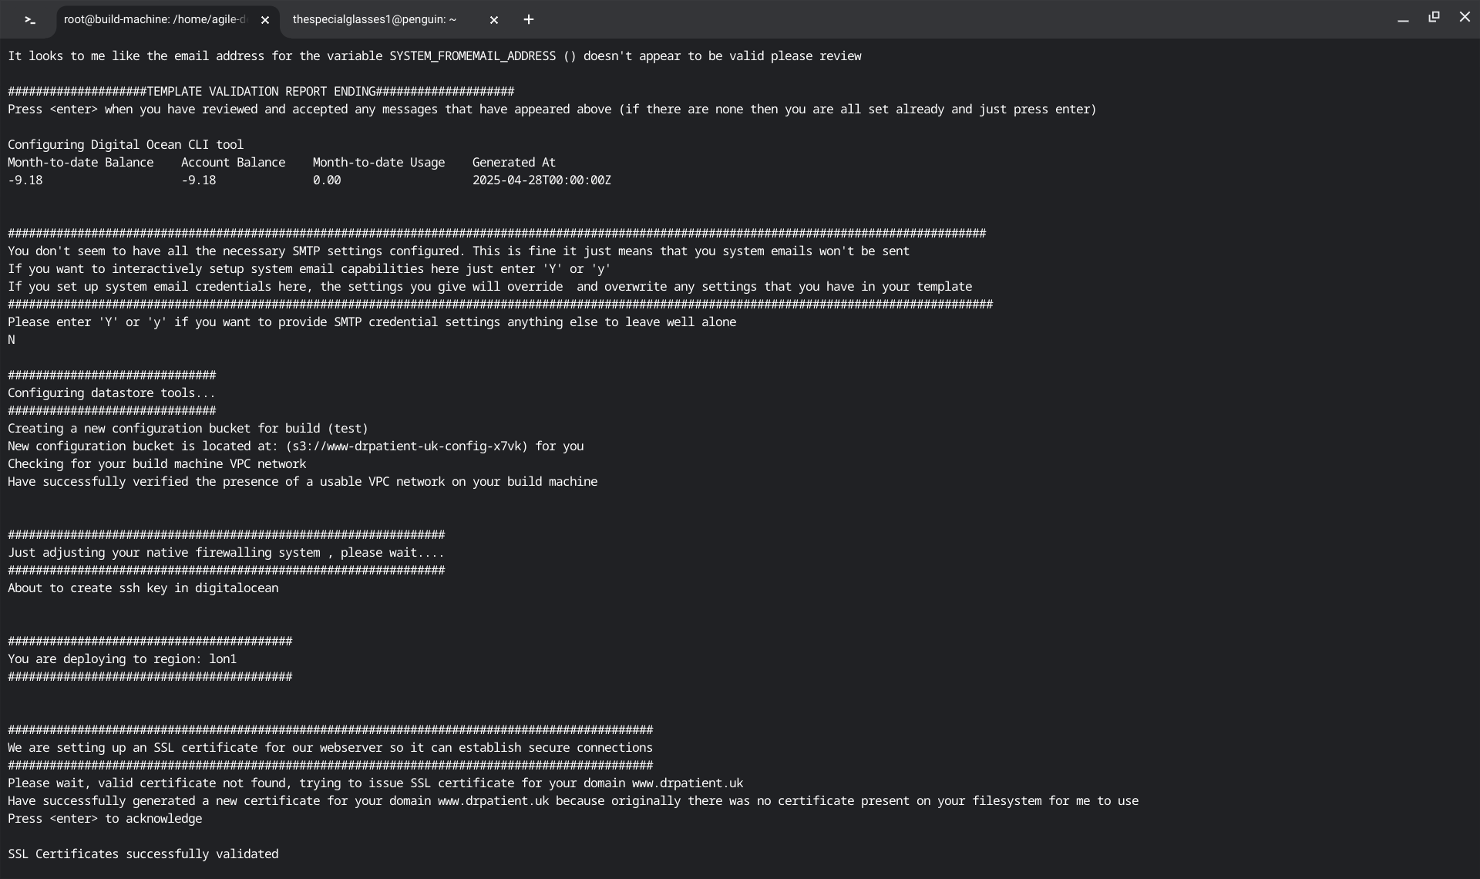Select the root@build-machine tab
Viewport: 1480px width, 879px height.
[154, 20]
